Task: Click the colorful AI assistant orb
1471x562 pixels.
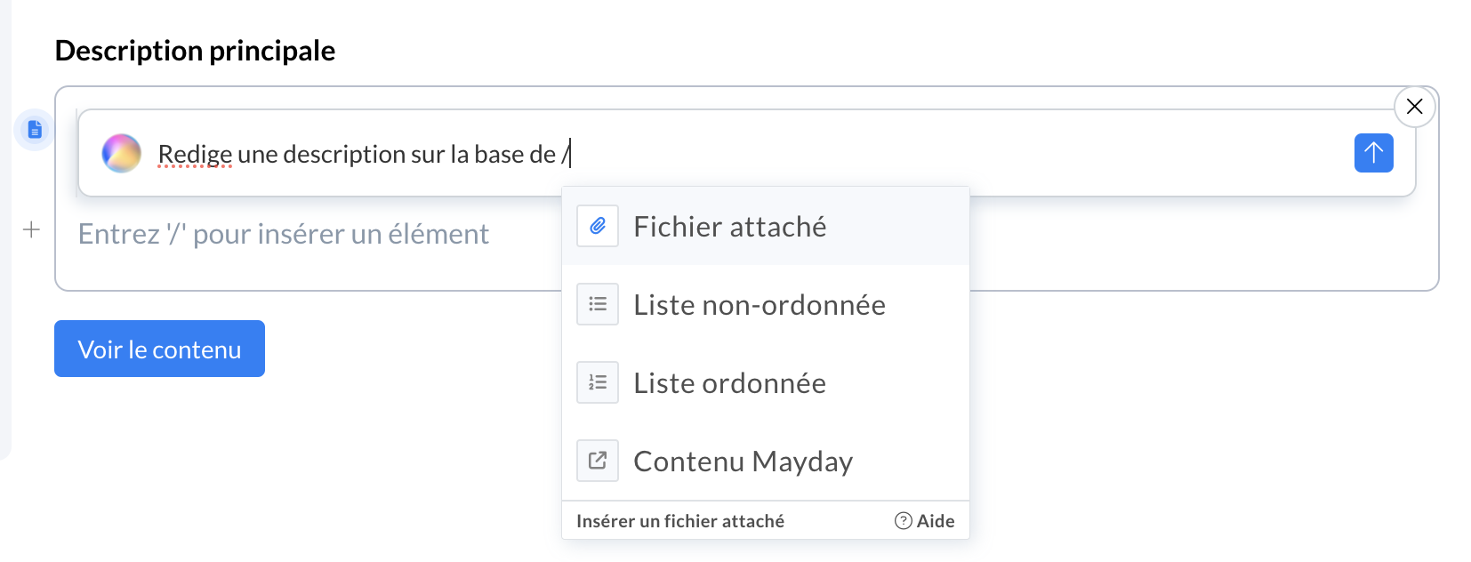Action: click(x=122, y=153)
